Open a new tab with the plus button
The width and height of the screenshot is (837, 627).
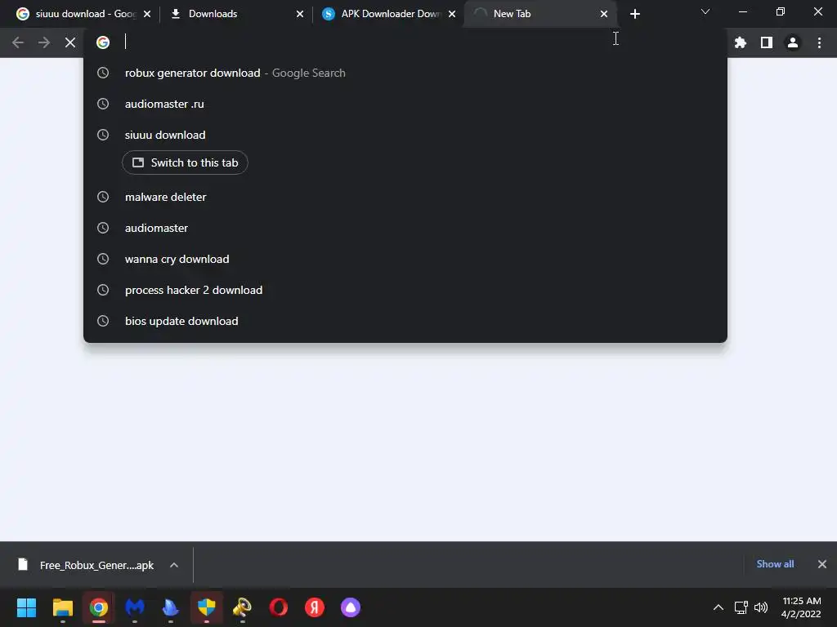(x=634, y=14)
